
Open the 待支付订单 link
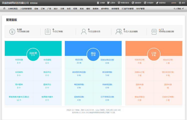click(168, 60)
